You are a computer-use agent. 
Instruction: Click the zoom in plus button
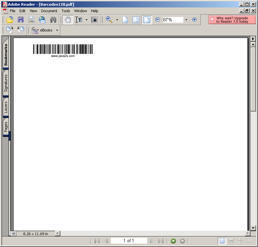(194, 20)
